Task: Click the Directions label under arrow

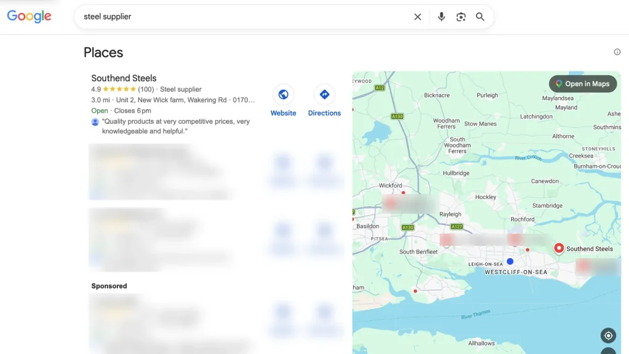Action: point(324,113)
